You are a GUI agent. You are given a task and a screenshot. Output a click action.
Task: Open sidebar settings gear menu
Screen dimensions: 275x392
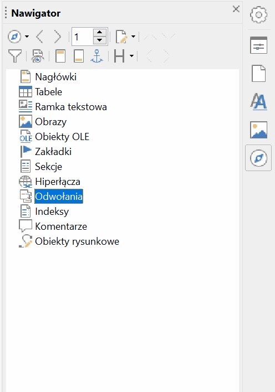coord(258,14)
